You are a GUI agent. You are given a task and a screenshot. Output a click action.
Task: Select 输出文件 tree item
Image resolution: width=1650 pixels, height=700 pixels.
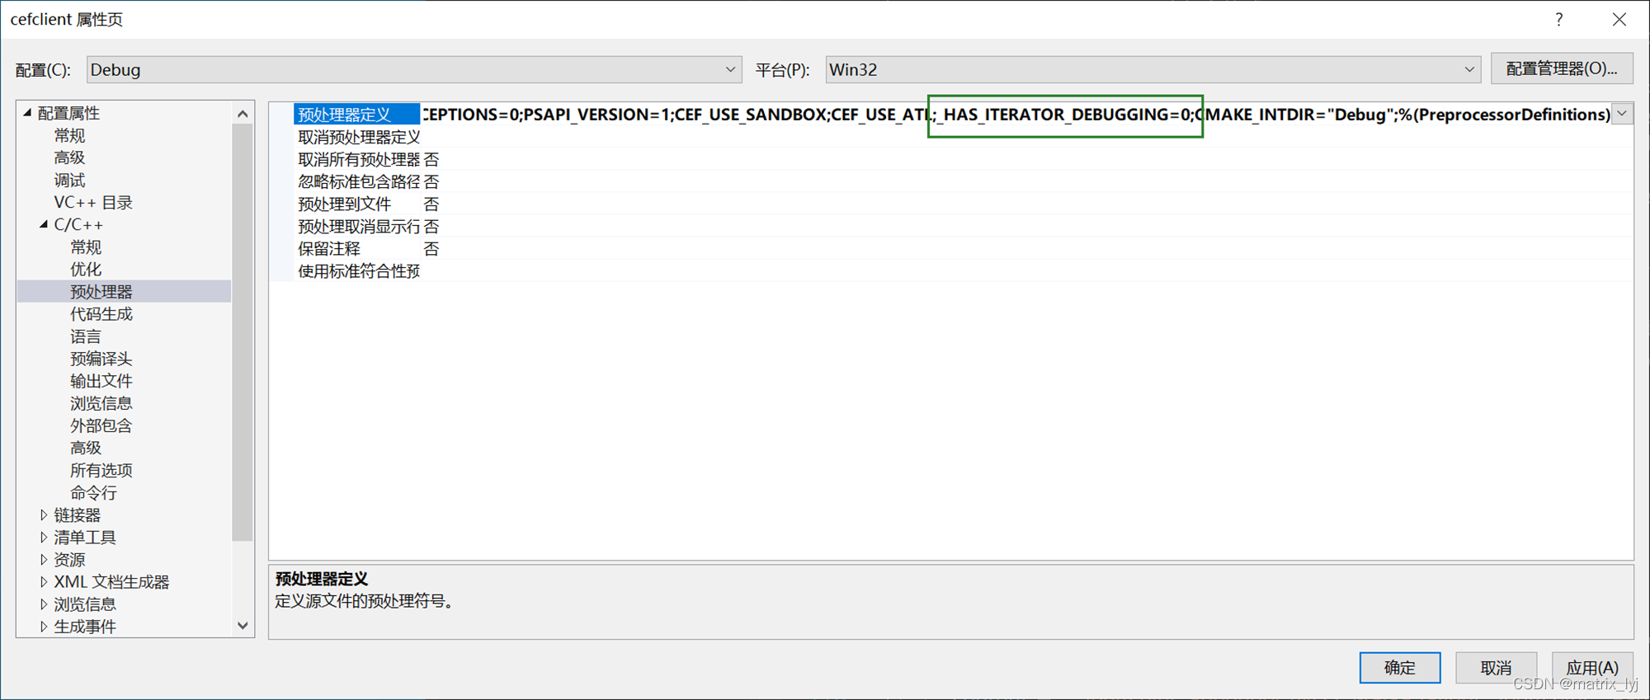pyautogui.click(x=101, y=380)
